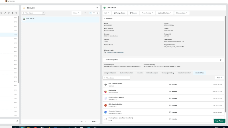Click LAB-IGEL01 device icon in list
Image resolution: width=228 pixels, height=128 pixels.
[x=24, y=19]
